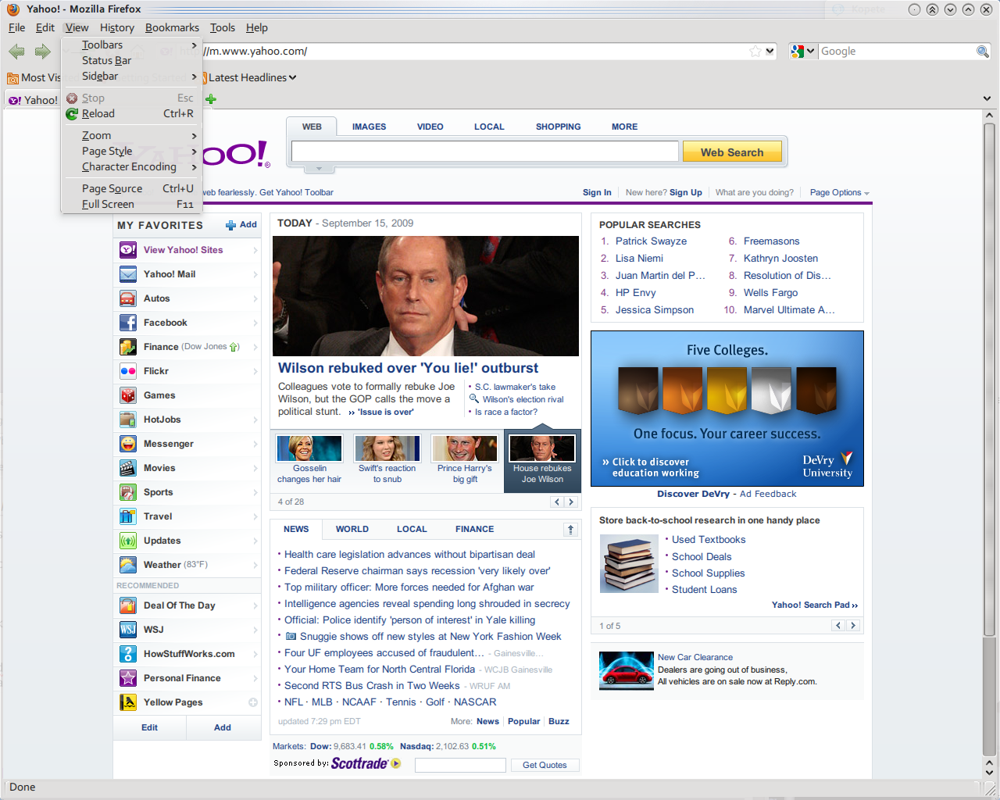Expand the Zoom submenu
This screenshot has width=1000, height=800.
(131, 135)
